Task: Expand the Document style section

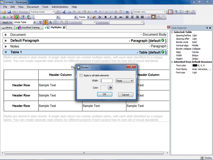Action: pyautogui.click(x=6, y=35)
